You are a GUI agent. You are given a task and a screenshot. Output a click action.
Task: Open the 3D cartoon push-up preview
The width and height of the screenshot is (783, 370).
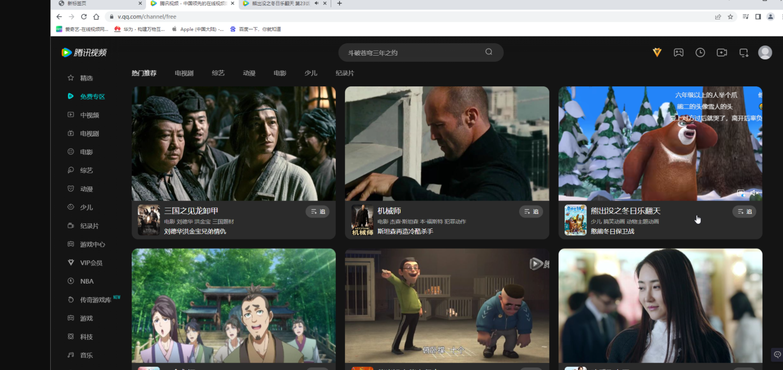click(447, 306)
